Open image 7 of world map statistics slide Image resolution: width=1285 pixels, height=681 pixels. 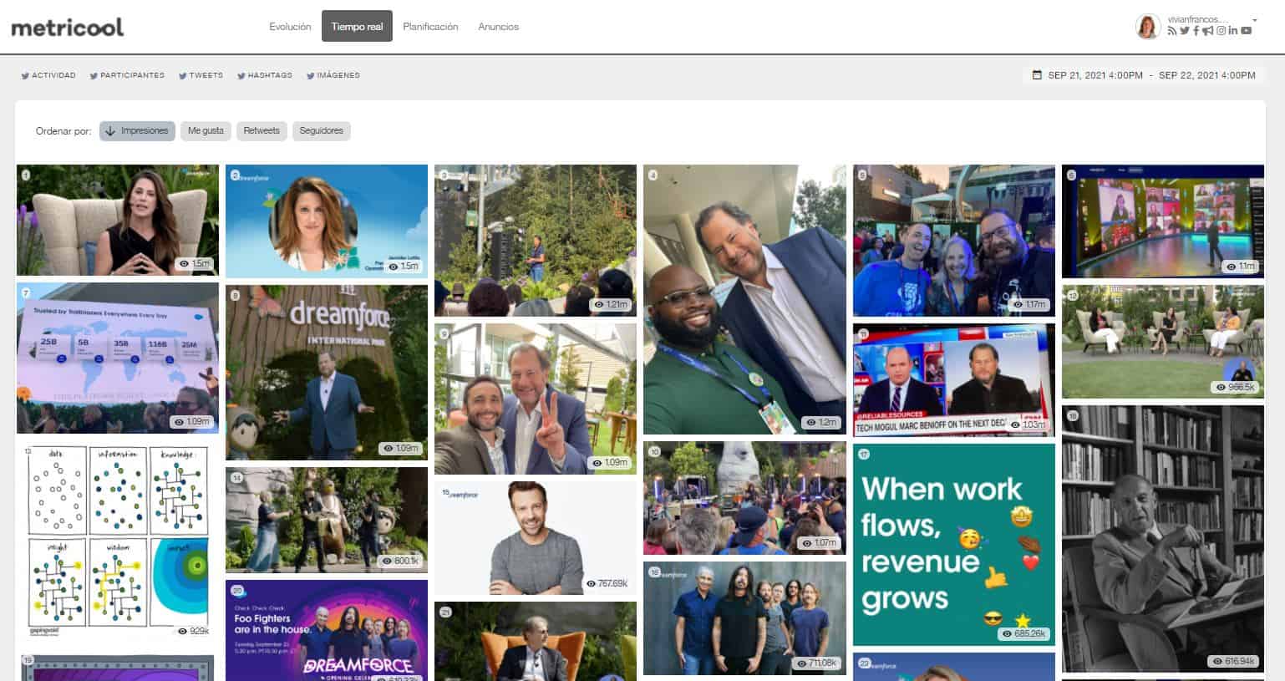coord(118,358)
